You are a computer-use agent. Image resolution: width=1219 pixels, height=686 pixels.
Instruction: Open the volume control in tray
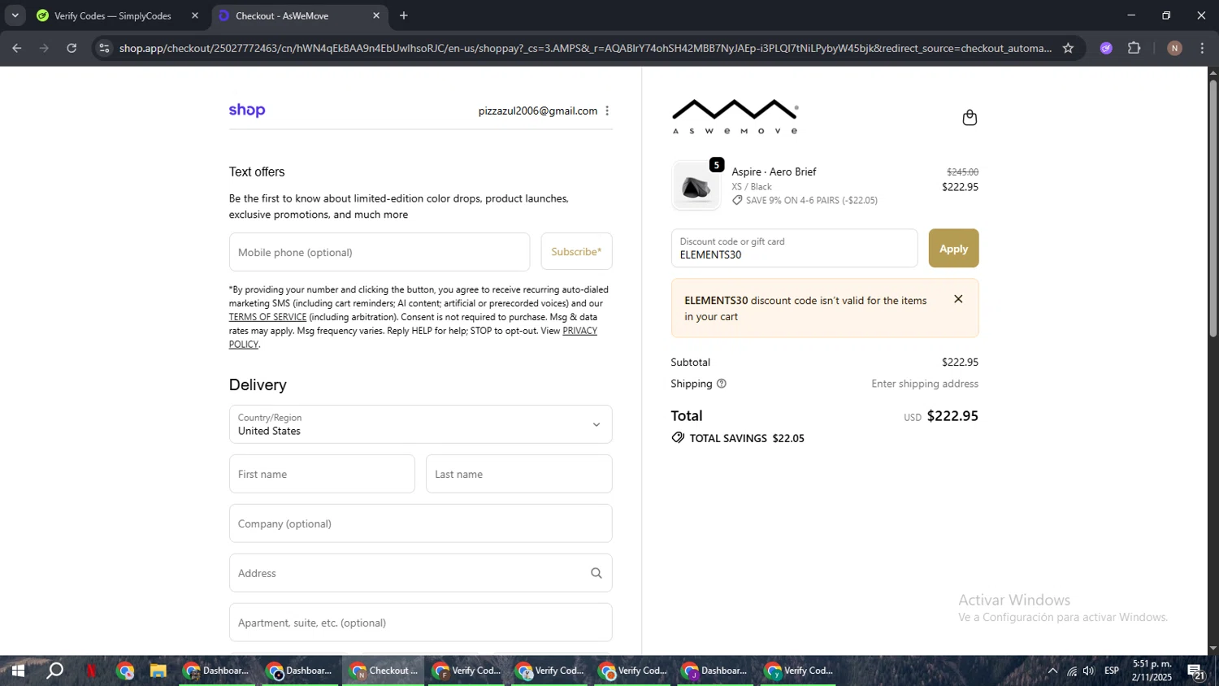pos(1089,671)
